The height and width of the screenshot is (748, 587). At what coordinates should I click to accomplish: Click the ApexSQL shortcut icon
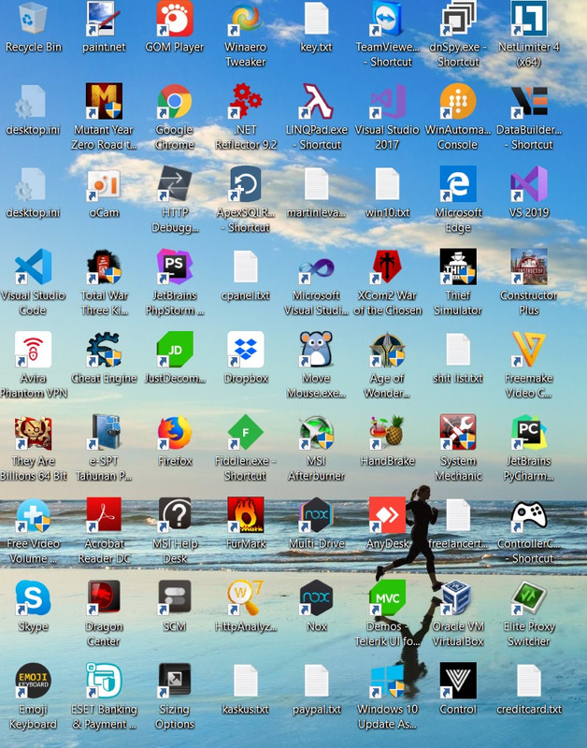(245, 184)
